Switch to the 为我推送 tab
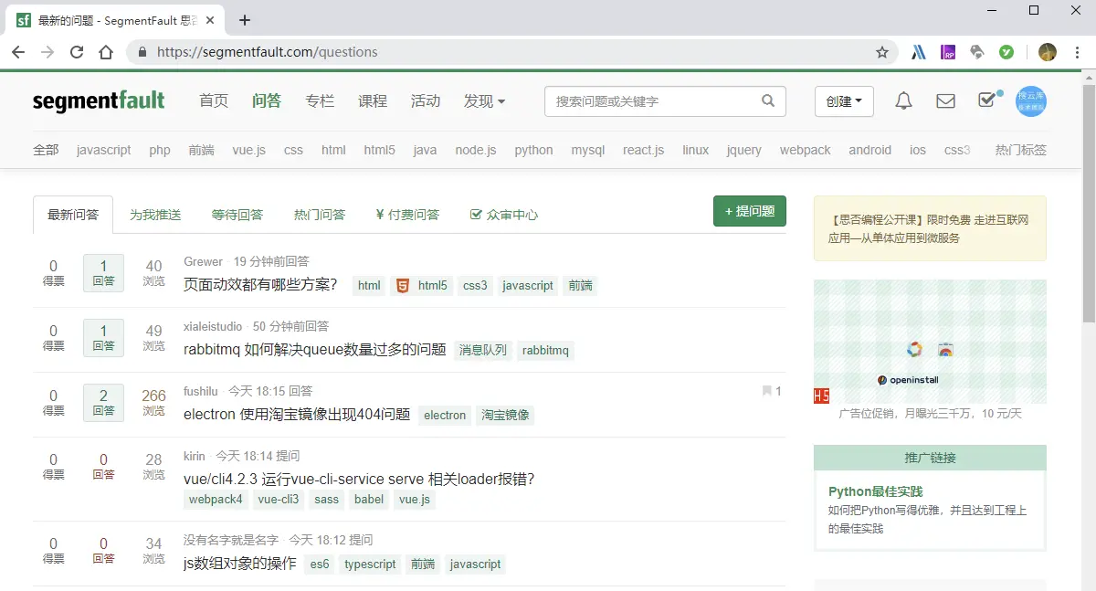 coord(155,215)
